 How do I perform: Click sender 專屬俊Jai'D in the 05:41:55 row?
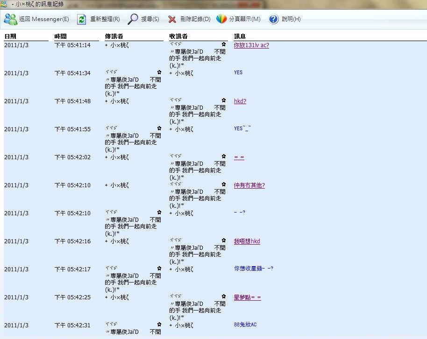[133, 139]
